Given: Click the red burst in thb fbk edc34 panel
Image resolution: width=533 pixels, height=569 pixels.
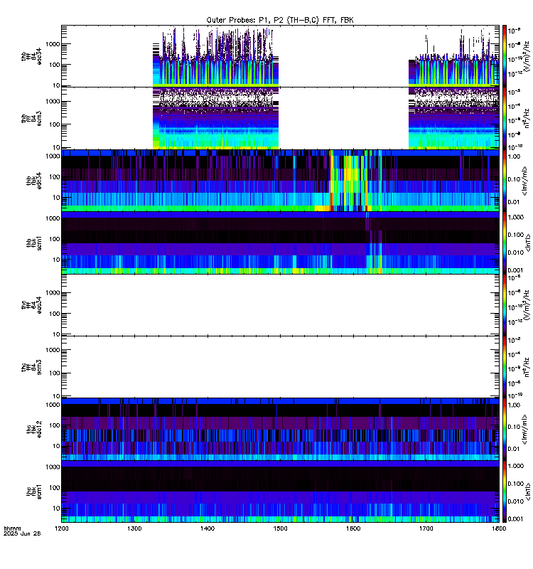Looking at the screenshot, I should pyautogui.click(x=331, y=201).
